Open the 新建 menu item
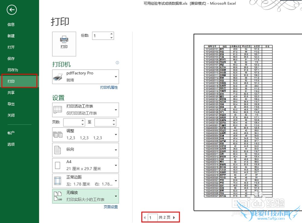The width and height of the screenshot is (302, 223). (x=11, y=36)
